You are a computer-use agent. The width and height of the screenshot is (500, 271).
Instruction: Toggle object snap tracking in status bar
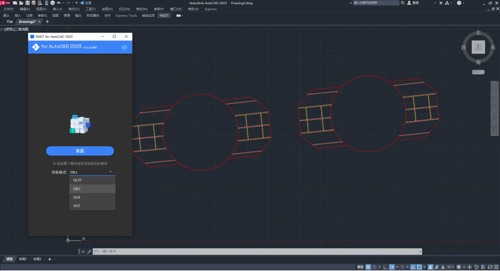413,267
